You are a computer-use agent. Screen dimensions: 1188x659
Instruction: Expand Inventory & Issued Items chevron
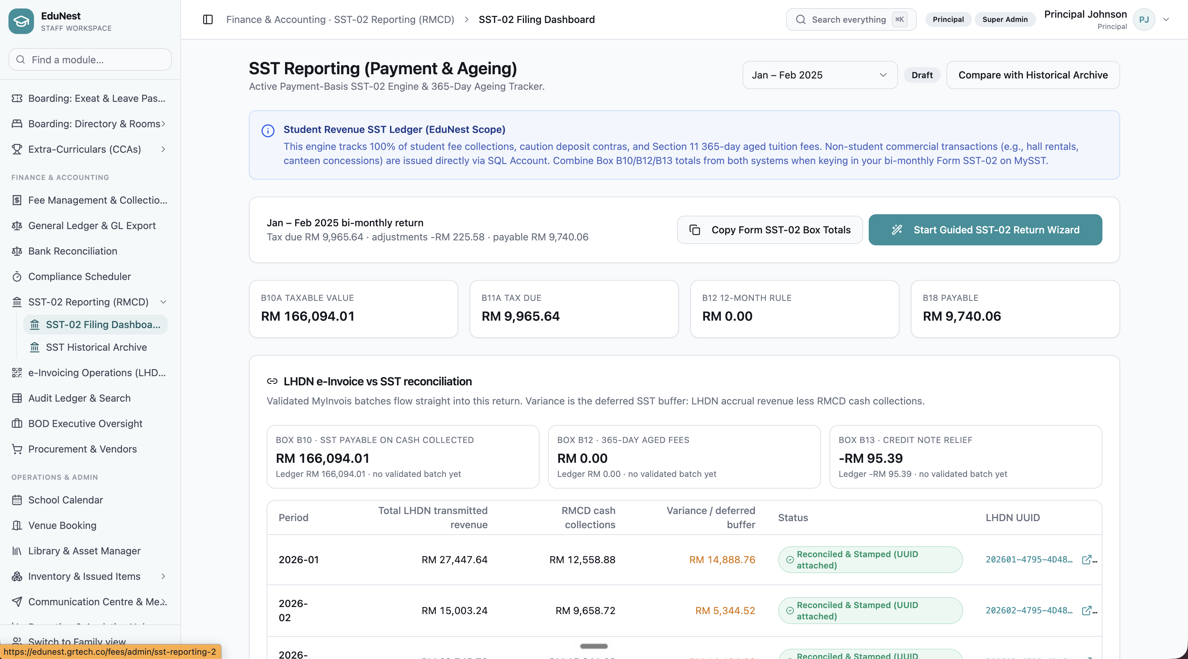click(163, 577)
